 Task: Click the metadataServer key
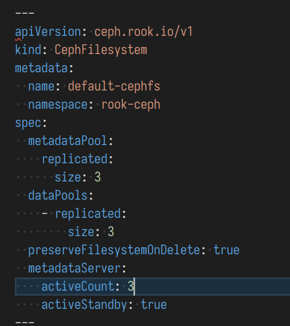point(74,268)
